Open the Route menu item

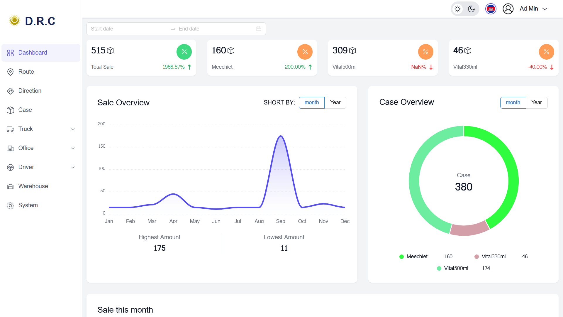click(x=26, y=72)
